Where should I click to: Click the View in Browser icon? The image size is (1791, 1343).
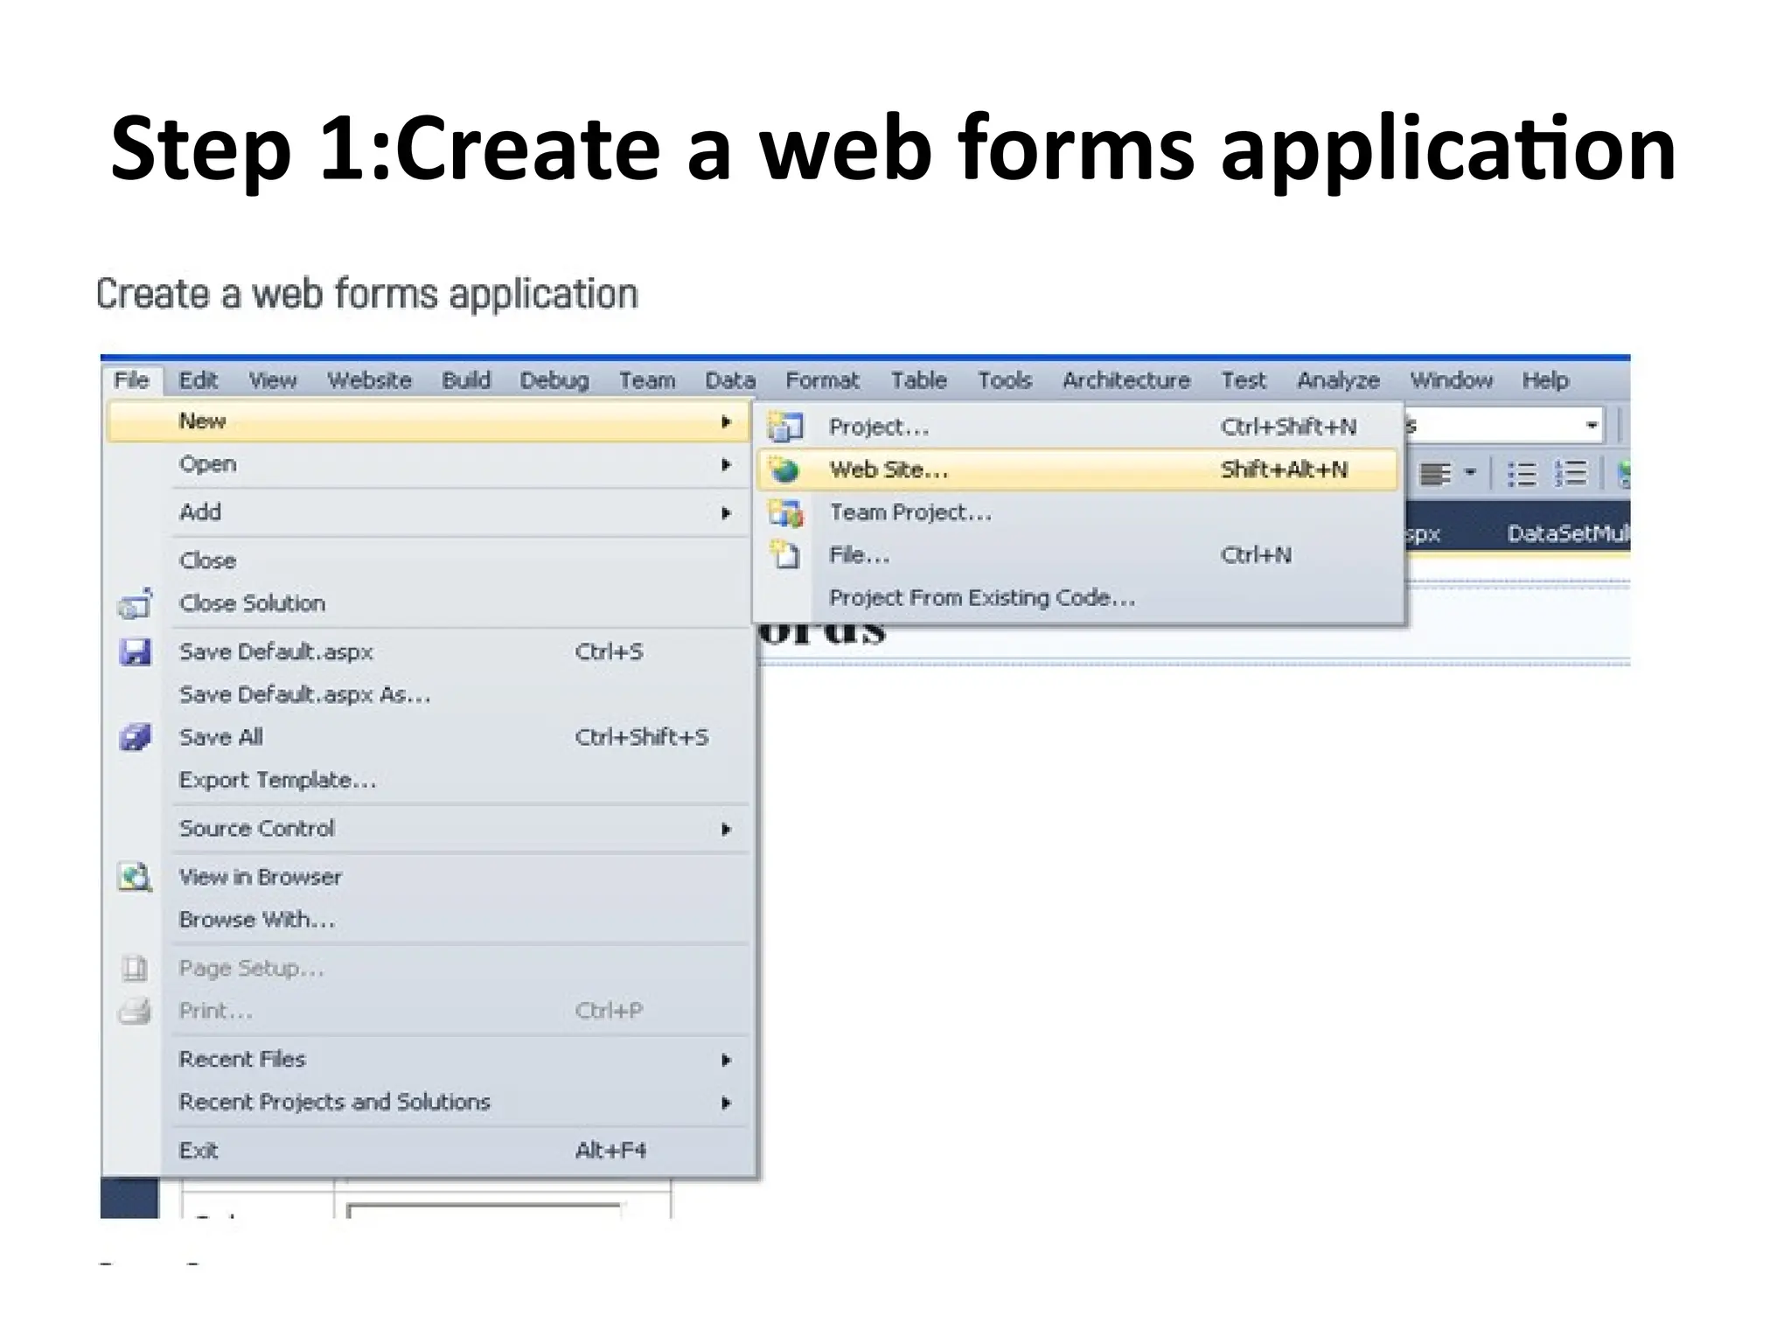click(136, 877)
